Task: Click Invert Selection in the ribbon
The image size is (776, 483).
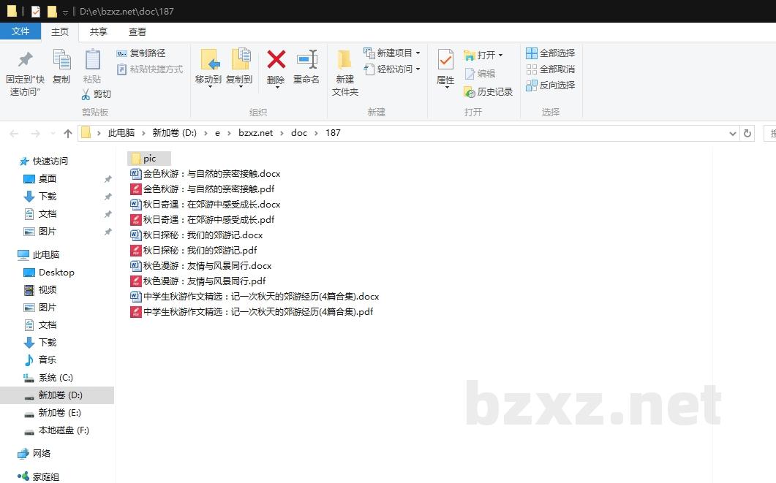Action: pyautogui.click(x=550, y=85)
